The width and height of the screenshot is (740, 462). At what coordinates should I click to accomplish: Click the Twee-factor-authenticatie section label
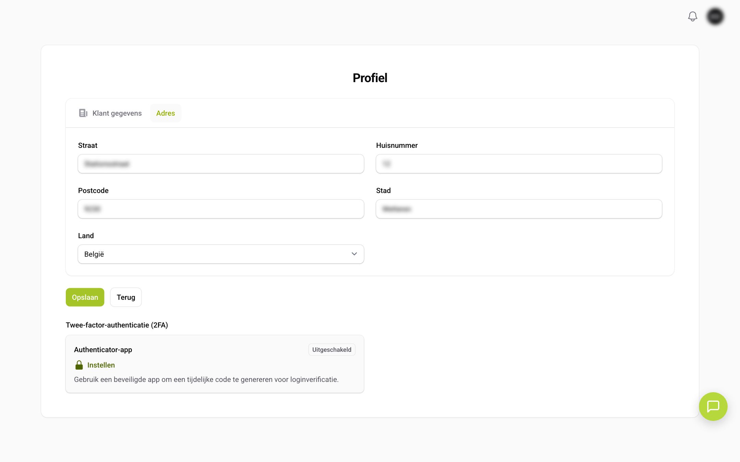point(117,325)
